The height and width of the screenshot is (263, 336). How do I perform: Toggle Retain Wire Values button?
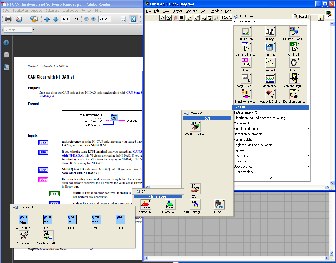click(x=197, y=18)
